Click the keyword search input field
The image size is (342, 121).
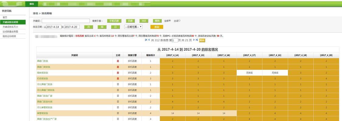point(66,21)
